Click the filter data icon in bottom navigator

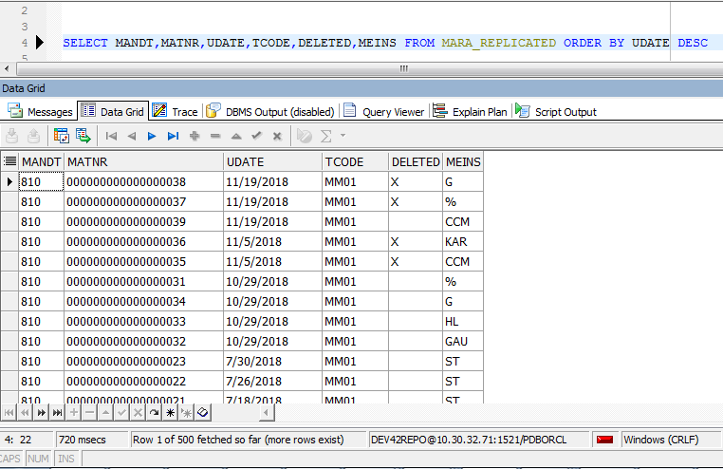(x=202, y=413)
